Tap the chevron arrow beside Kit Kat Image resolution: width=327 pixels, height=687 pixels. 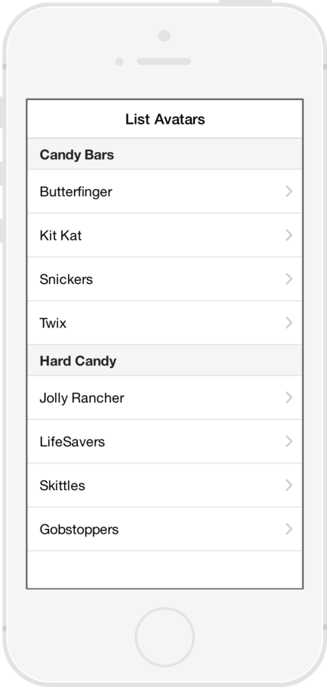pos(289,235)
